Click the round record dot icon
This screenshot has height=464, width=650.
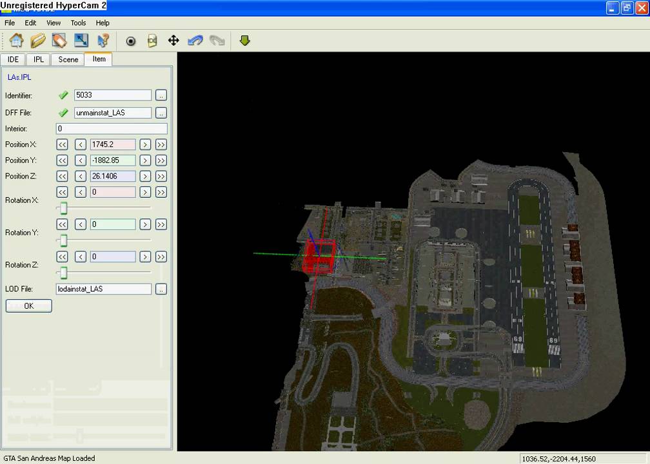(x=130, y=41)
